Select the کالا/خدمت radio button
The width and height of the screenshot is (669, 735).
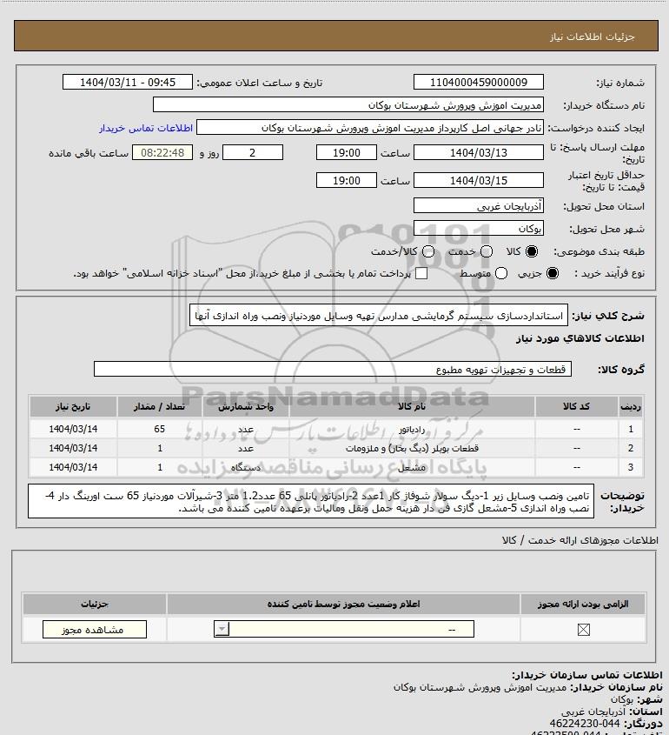tap(427, 251)
